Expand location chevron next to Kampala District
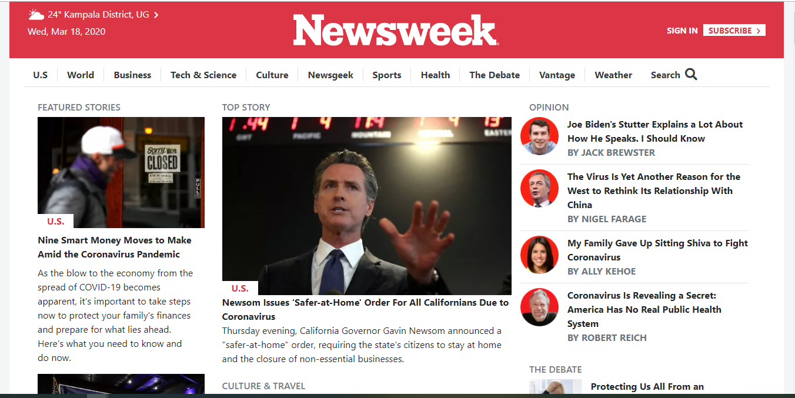Viewport: 795px width, 398px height. click(156, 15)
